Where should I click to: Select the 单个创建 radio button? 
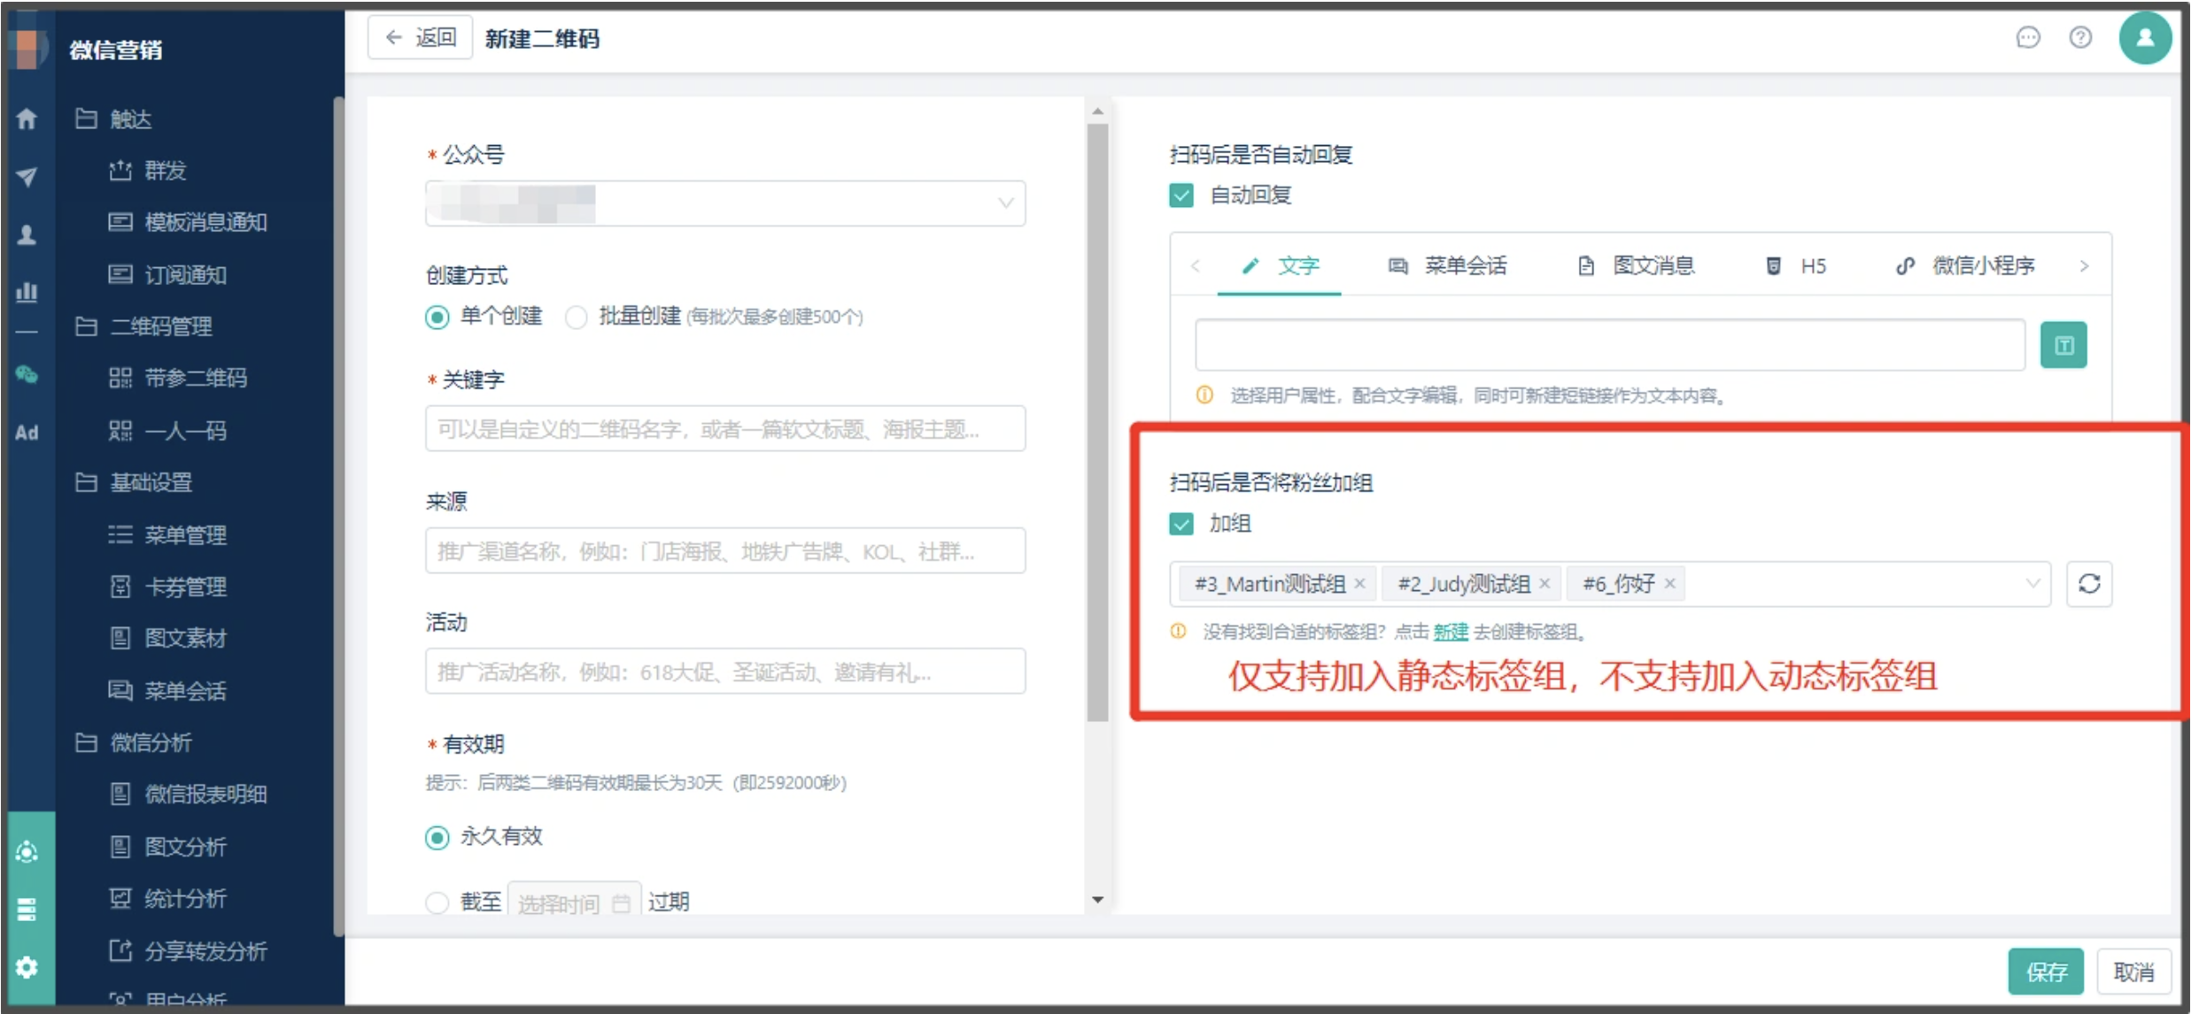click(x=437, y=317)
